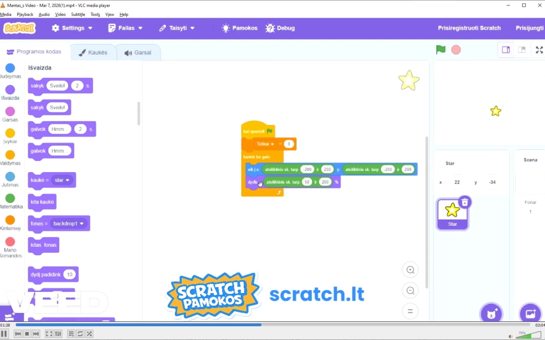This screenshot has height=340, width=545.
Task: Switch to the large stage layout
Action: tap(506, 50)
